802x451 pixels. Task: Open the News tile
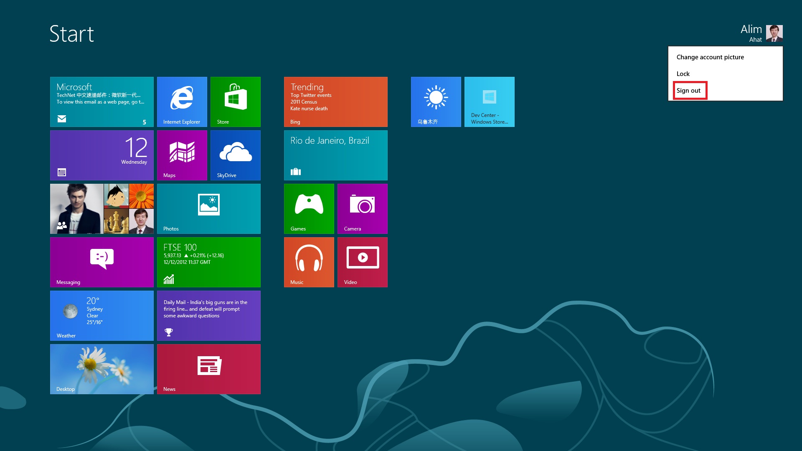208,369
